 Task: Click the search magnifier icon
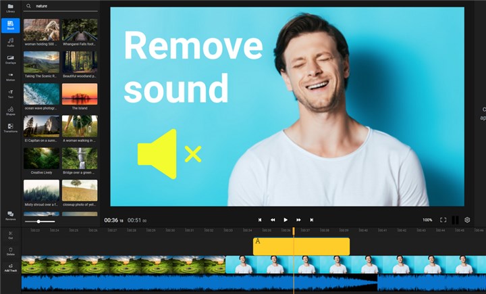coord(28,6)
